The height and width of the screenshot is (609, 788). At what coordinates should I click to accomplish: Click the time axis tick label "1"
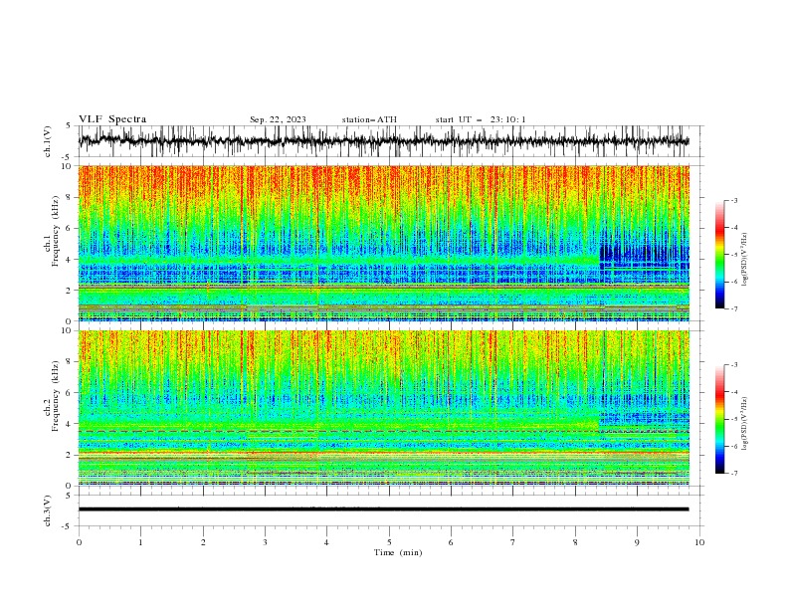coord(140,542)
